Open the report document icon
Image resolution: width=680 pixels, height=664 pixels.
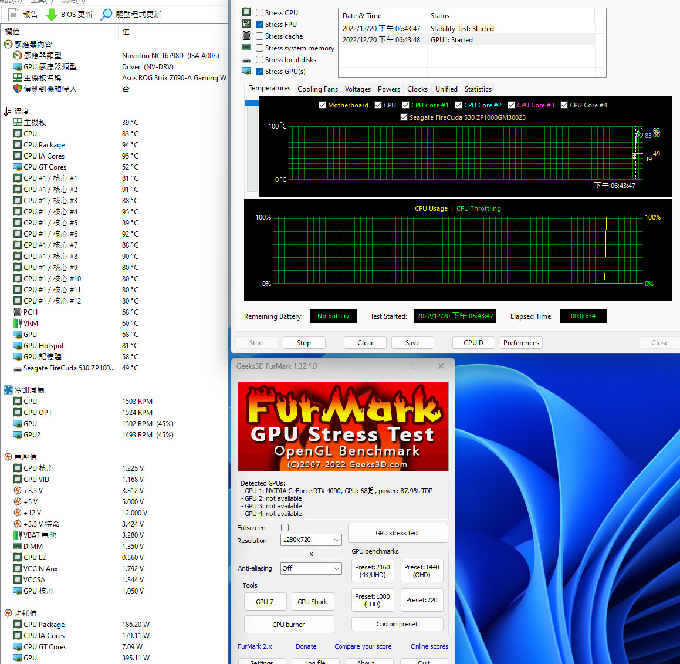[x=13, y=14]
